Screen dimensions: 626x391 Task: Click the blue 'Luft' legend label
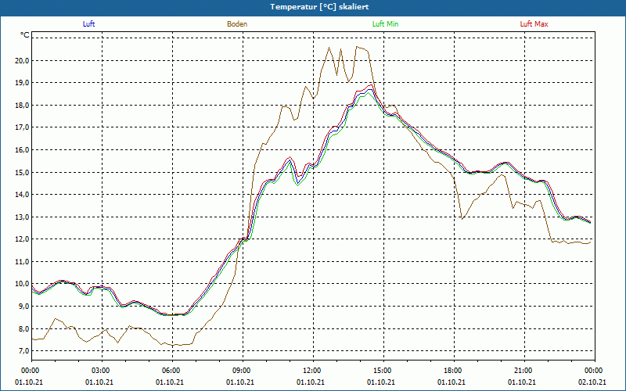coord(88,24)
